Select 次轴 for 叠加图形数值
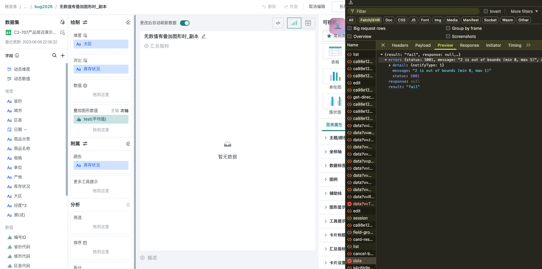Viewport: 542px width, 269px height. 124,111
